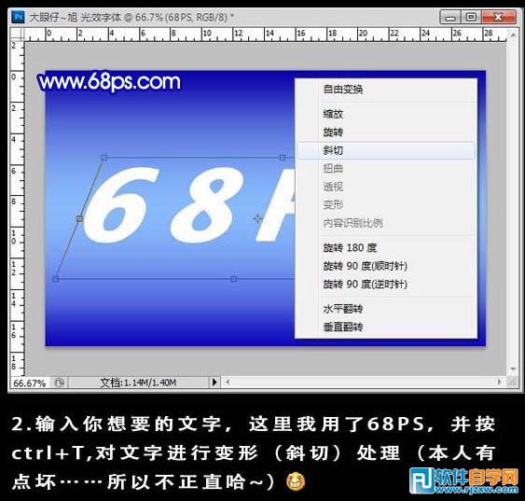Click the transform center reference point
Image resolution: width=525 pixels, height=501 pixels.
(257, 218)
